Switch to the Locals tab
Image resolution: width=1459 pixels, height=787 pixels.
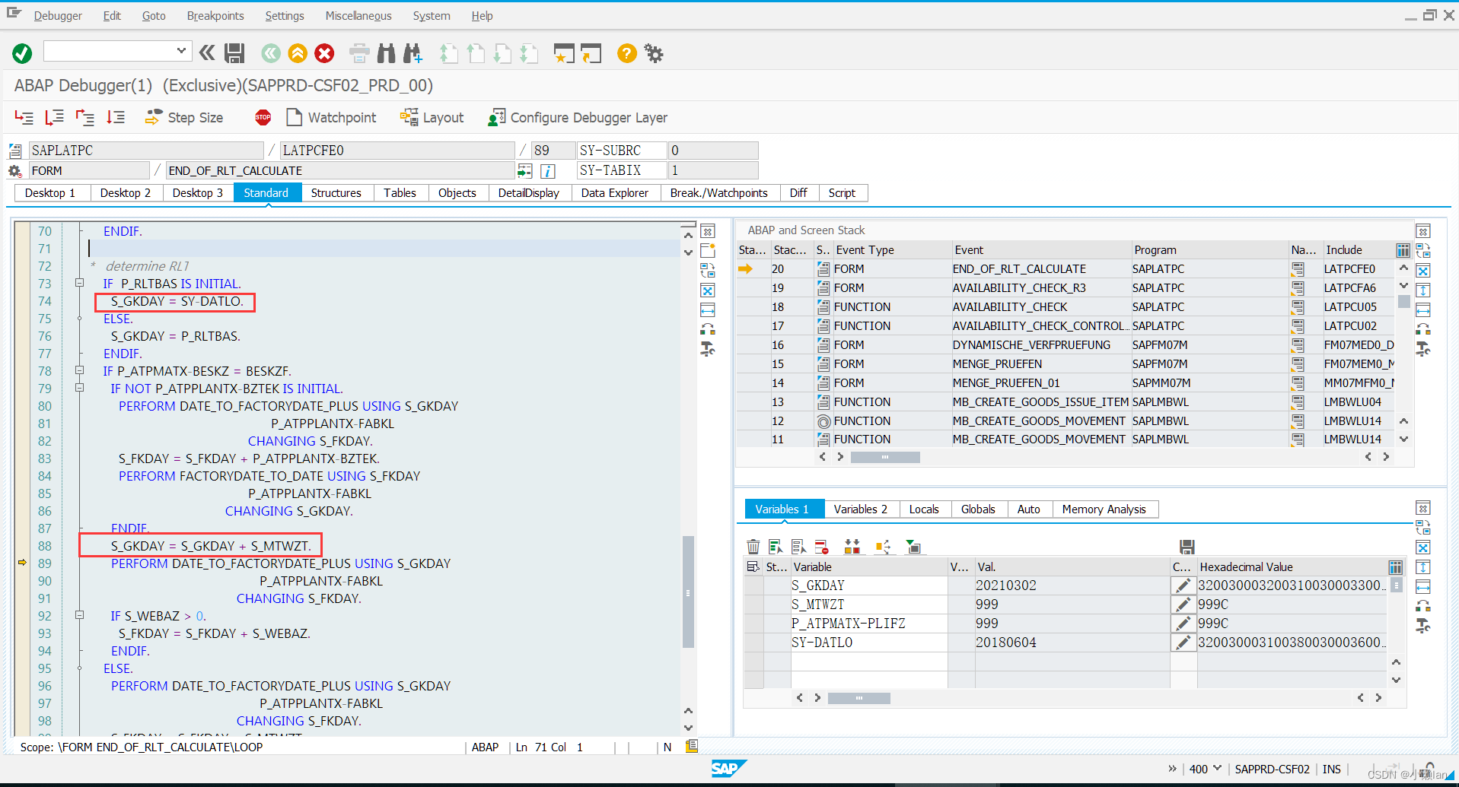[x=924, y=509]
